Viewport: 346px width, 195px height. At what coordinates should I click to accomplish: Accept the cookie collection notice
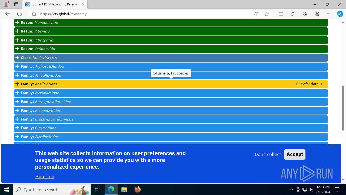[295, 154]
